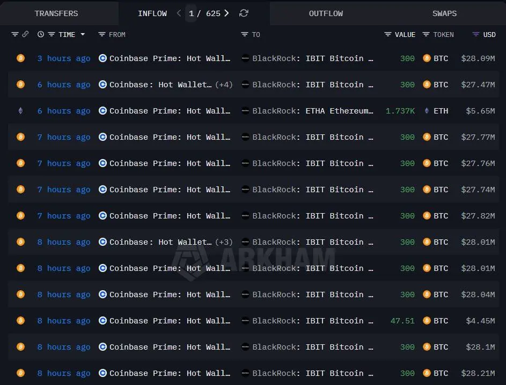Image resolution: width=506 pixels, height=385 pixels.
Task: Click Coinbase logo in $28.21M row
Action: [102, 373]
